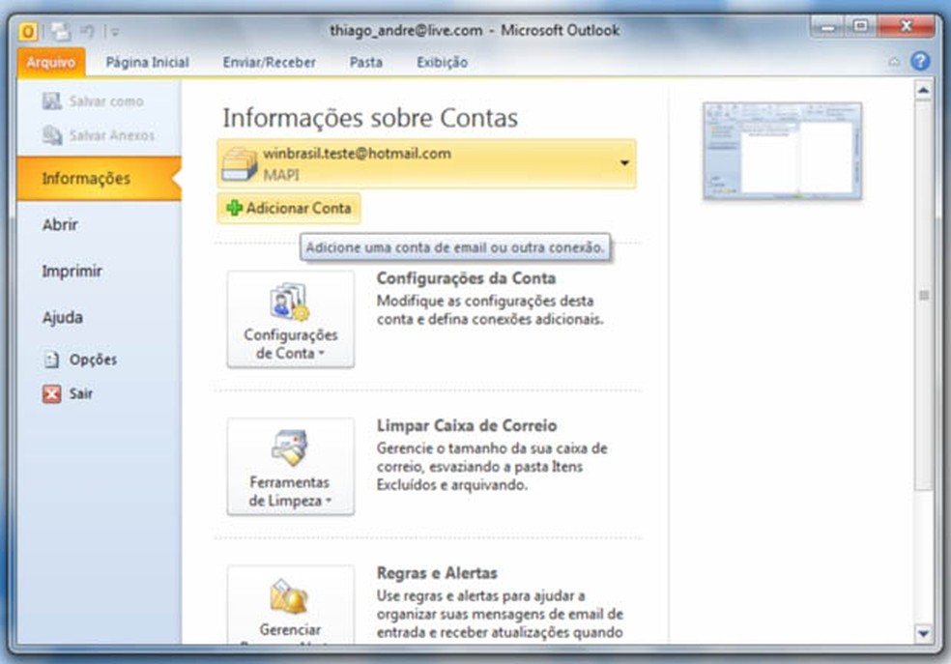Select Imprimir in the sidebar
Screen dimensions: 951x664
point(74,271)
